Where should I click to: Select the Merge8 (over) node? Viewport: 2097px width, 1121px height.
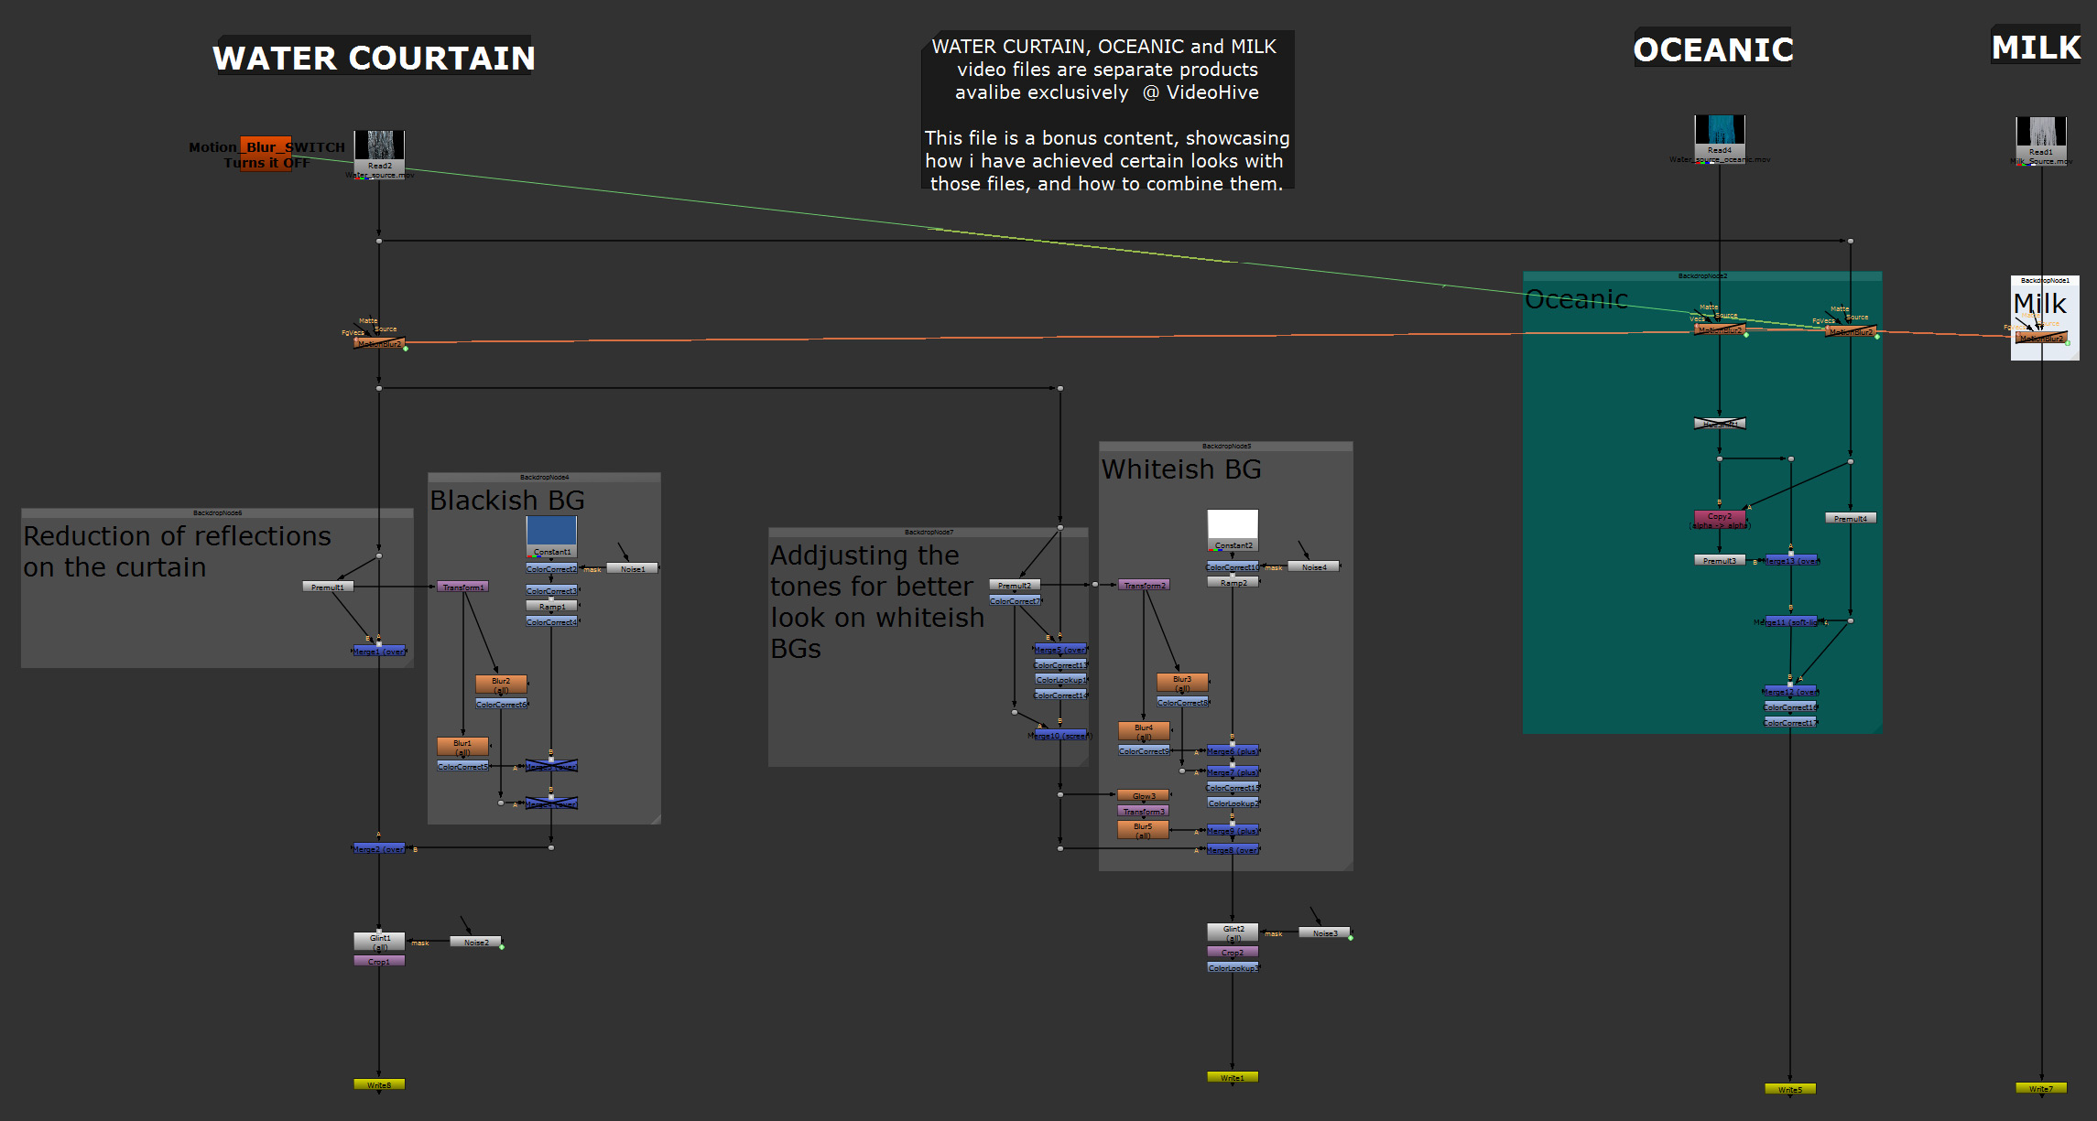(x=1233, y=849)
